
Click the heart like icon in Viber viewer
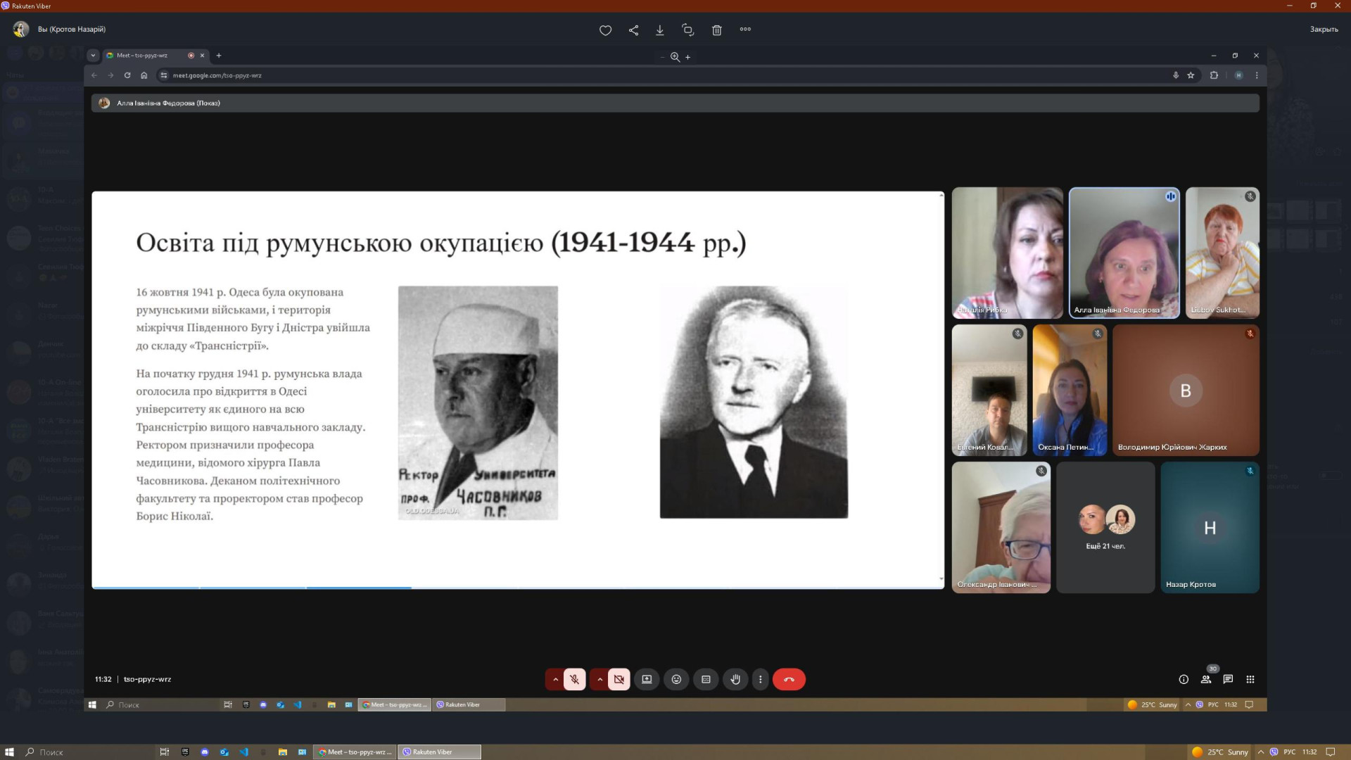click(605, 30)
